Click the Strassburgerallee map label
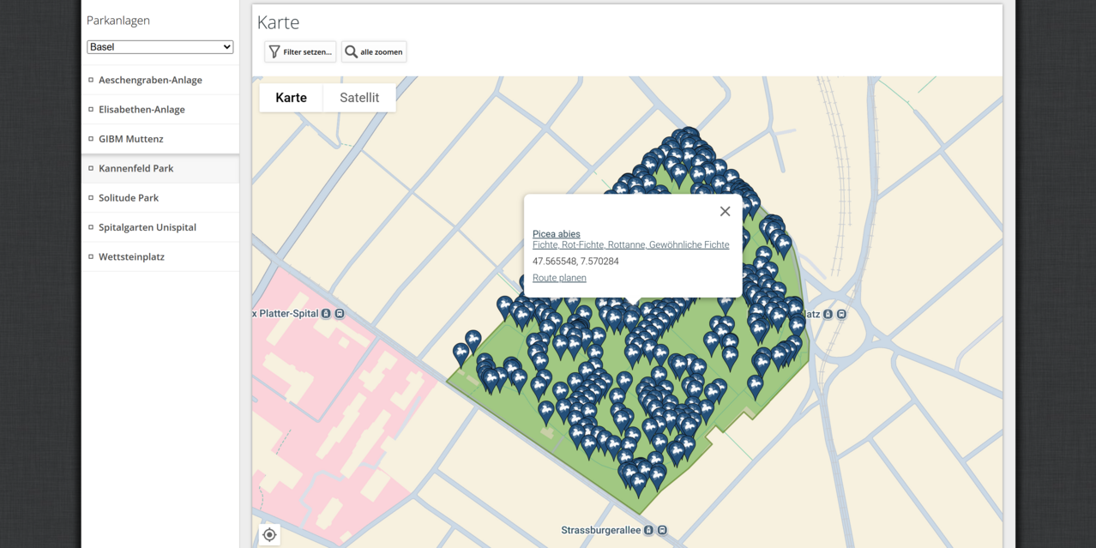This screenshot has width=1096, height=548. 601,531
